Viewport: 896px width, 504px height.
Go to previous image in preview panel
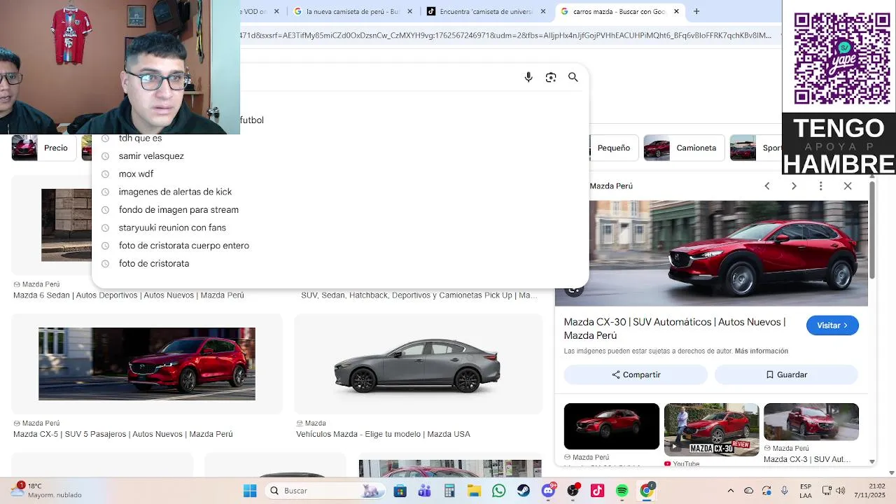click(x=767, y=186)
